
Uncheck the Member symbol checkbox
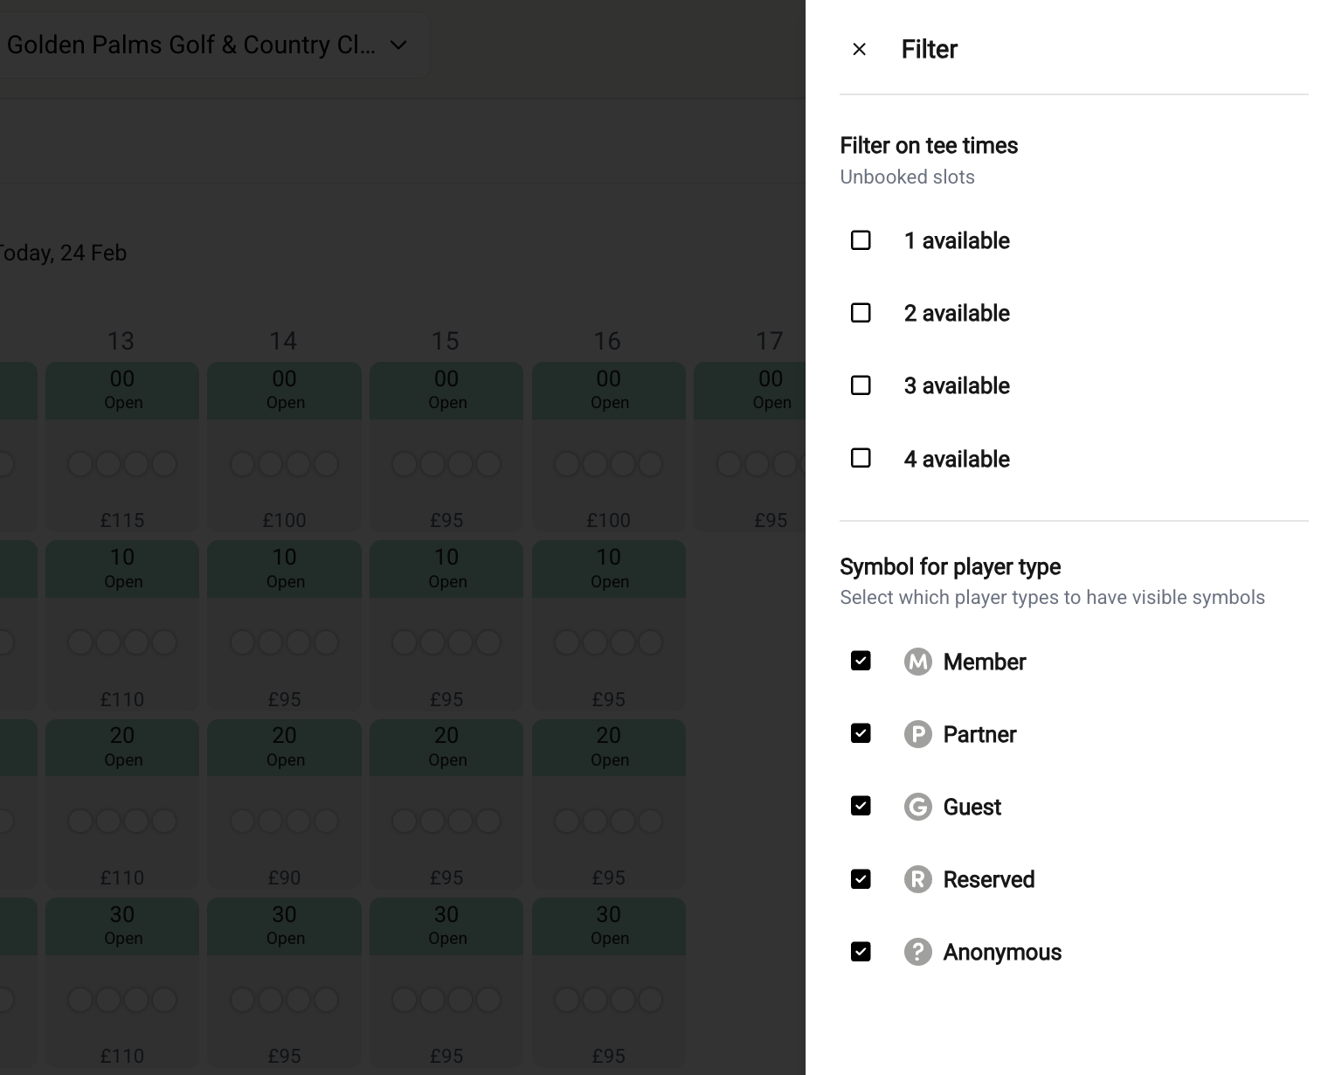(x=861, y=661)
